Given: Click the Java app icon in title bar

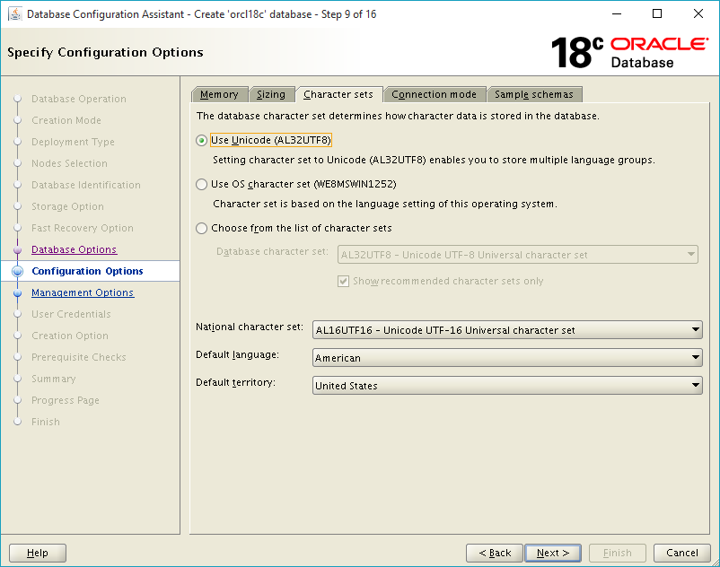Looking at the screenshot, I should click(x=15, y=14).
